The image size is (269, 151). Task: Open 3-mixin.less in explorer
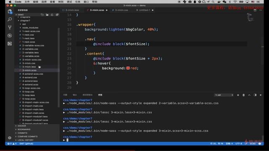pos(29,67)
